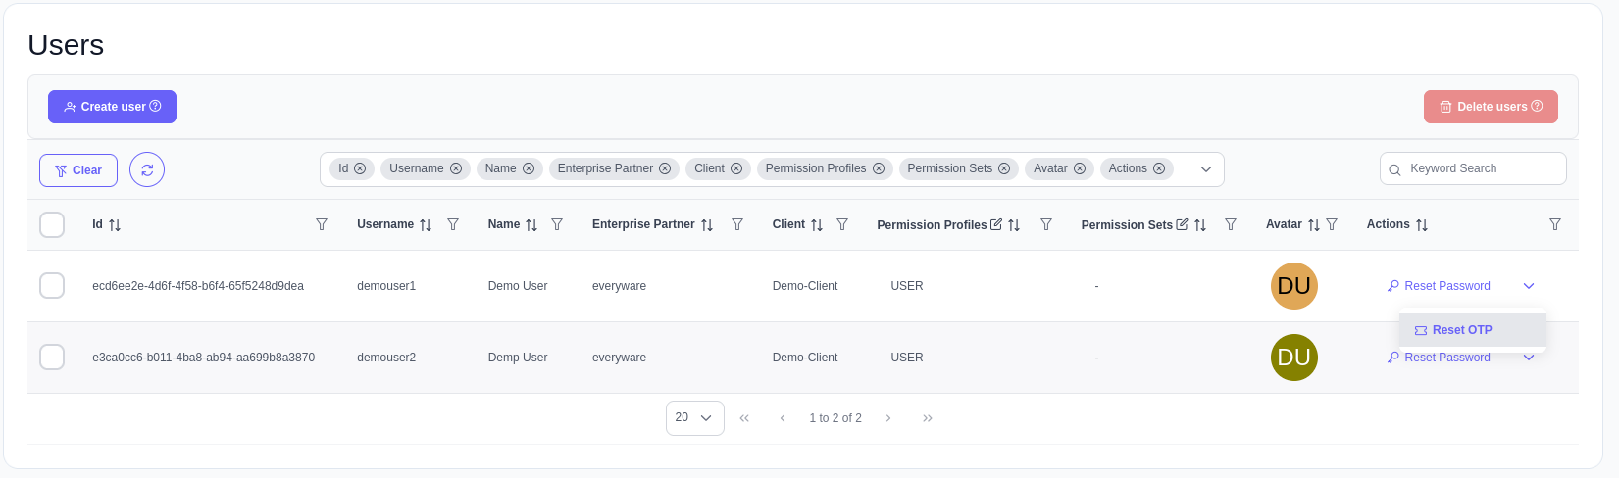Click the olive DU avatar of demouser2
Image resolution: width=1619 pixels, height=478 pixels.
(1293, 358)
